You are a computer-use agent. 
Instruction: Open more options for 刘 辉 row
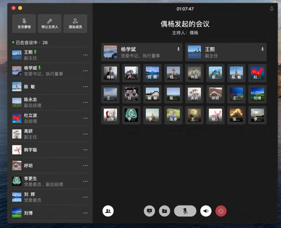click(x=86, y=197)
